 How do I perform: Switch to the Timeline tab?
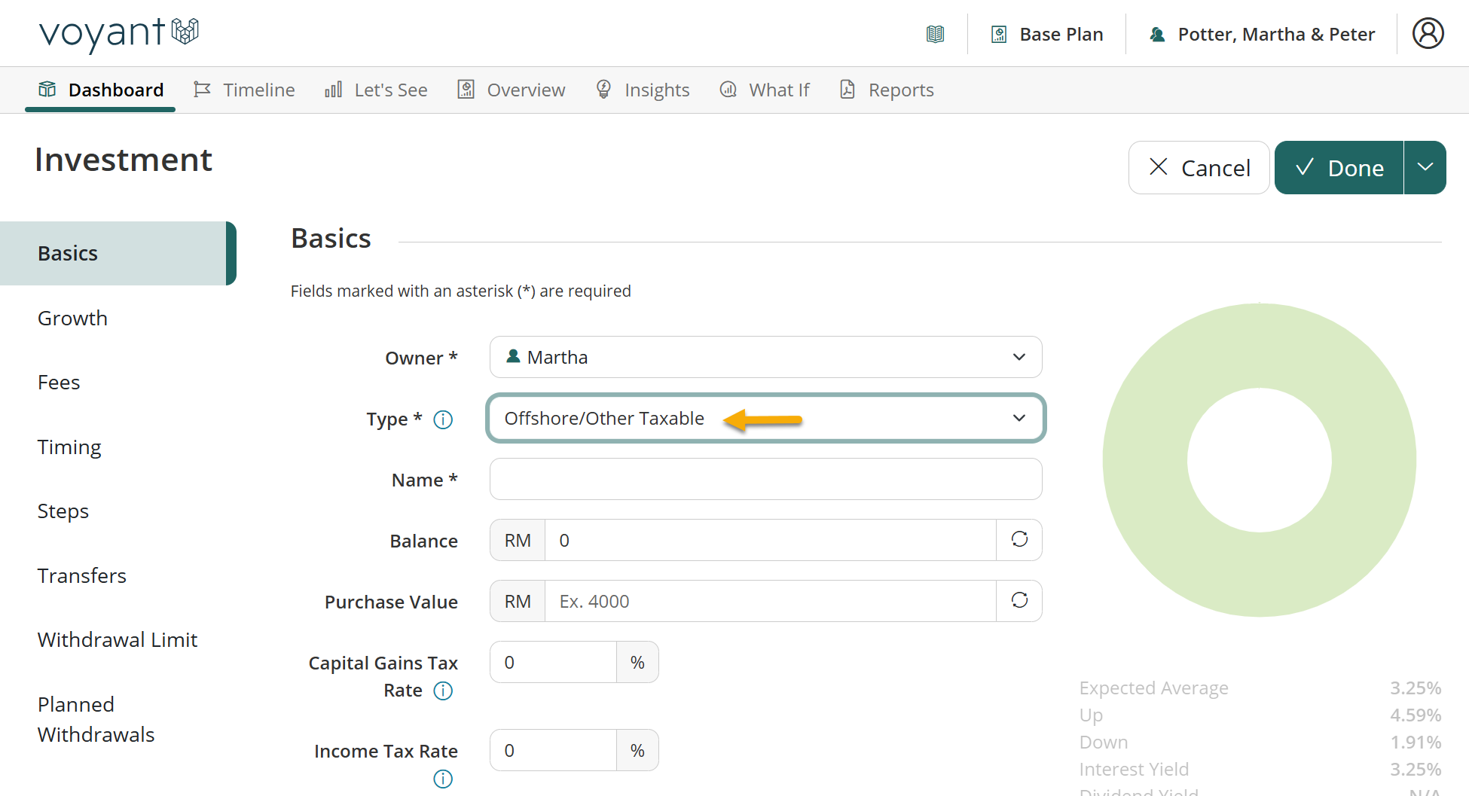coord(244,90)
